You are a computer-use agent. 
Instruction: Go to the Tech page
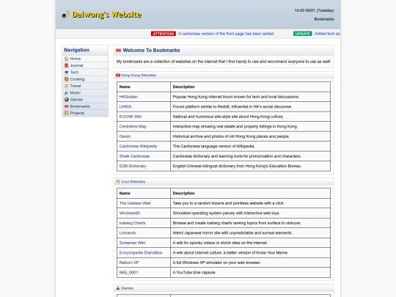(74, 72)
